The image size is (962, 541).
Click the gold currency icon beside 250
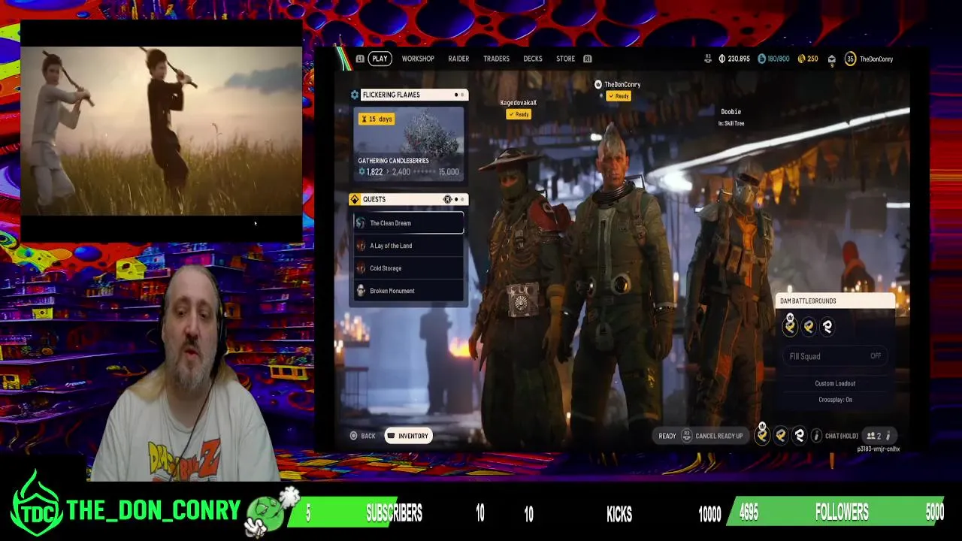coord(801,59)
